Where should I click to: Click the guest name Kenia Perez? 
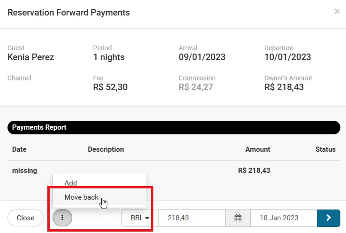coord(30,57)
